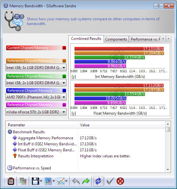Click the Parameter column header
This screenshot has width=177, height=189.
pyautogui.click(x=42, y=125)
